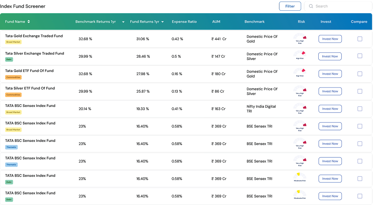This screenshot has width=384, height=215.
Task: Click the 0.5 % expense ratio
Action: [176, 56]
